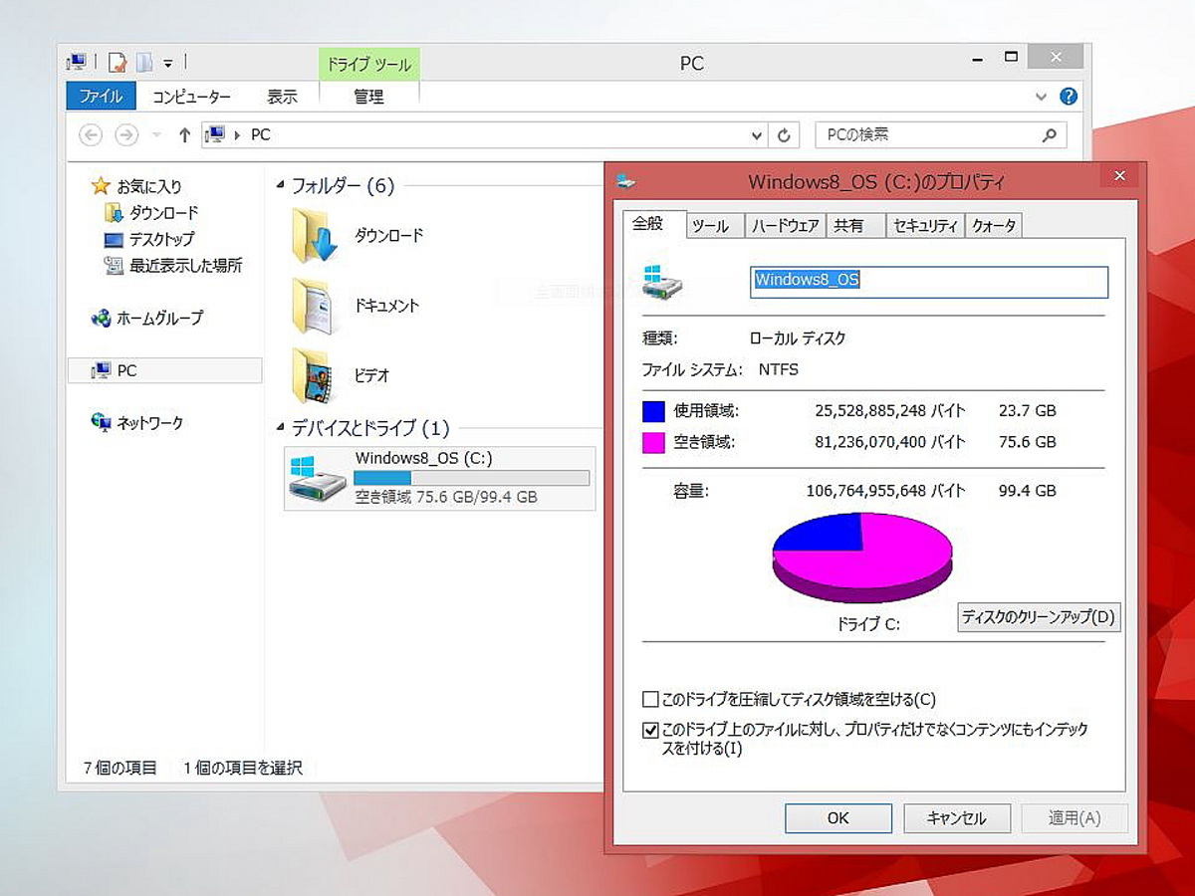1195x896 pixels.
Task: Select the 管理 ribbon tab
Action: tap(368, 97)
